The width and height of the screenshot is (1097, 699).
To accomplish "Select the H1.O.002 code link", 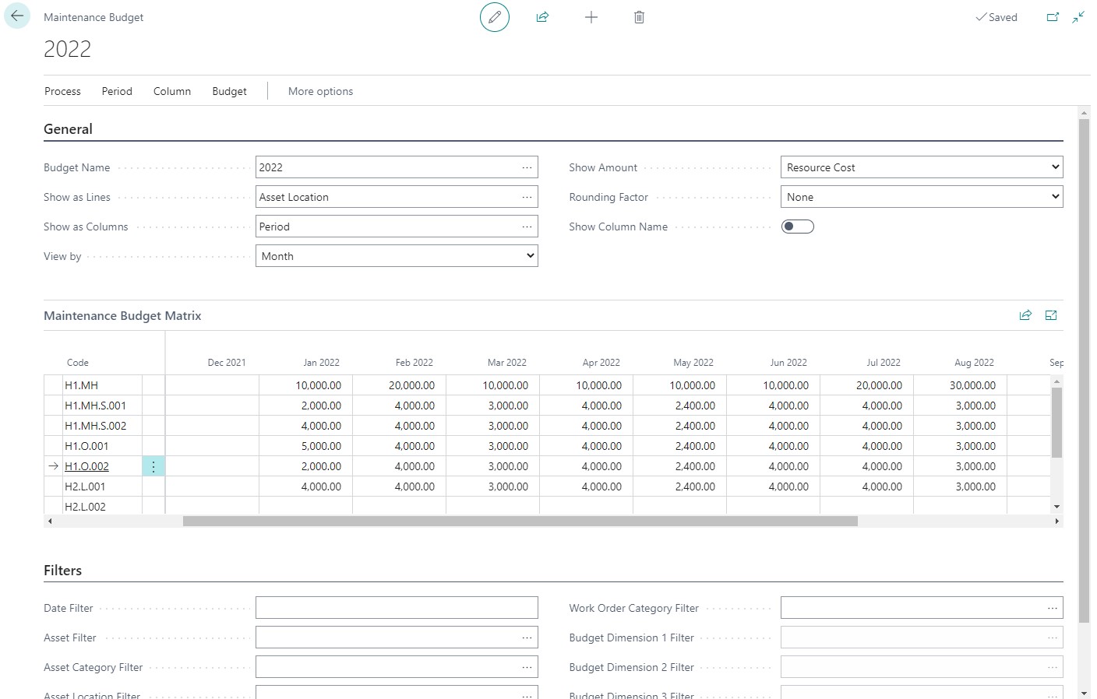I will coord(87,466).
